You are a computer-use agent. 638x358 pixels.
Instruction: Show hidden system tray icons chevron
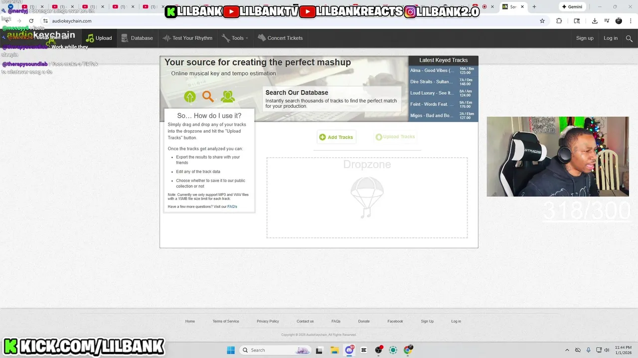click(x=567, y=350)
